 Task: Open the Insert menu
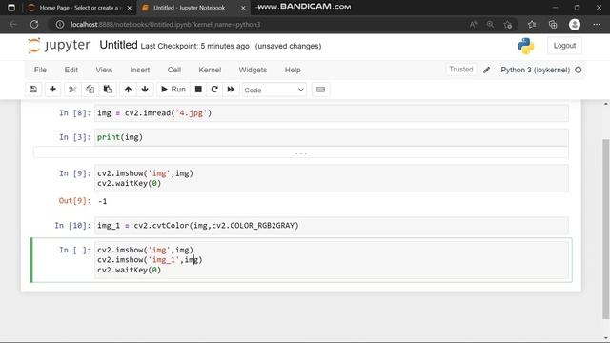pos(140,70)
